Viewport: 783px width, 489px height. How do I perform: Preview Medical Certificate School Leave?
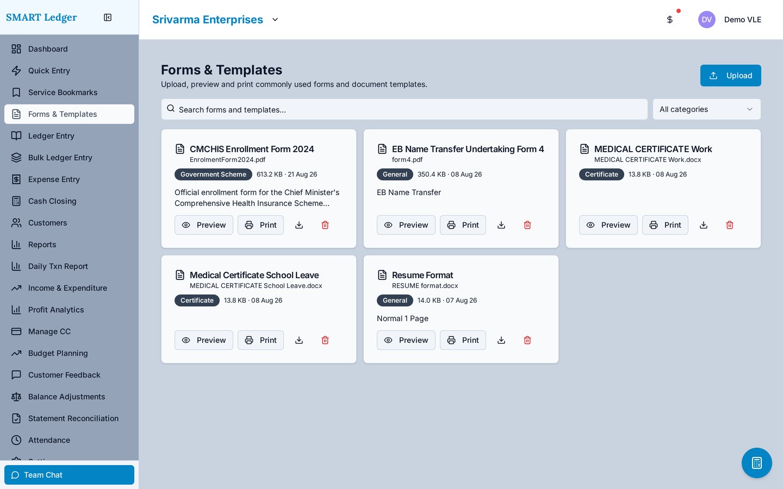(x=204, y=340)
